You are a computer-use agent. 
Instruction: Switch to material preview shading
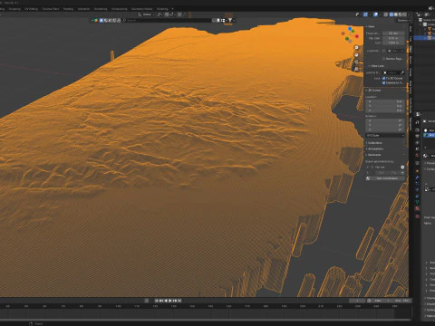[x=401, y=14]
